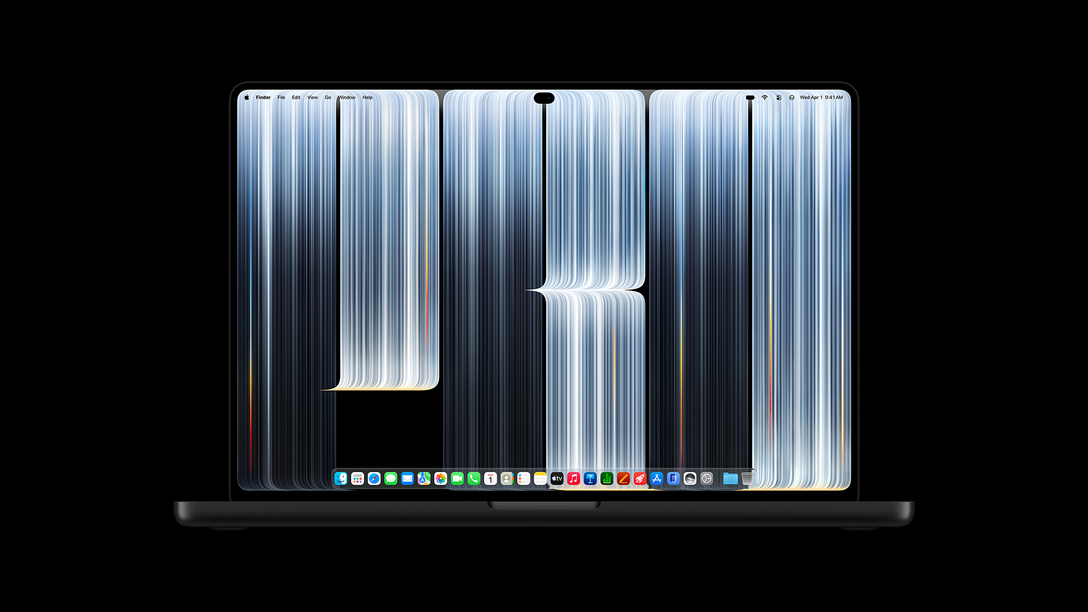Viewport: 1088px width, 612px height.
Task: Open the App Store
Action: click(x=657, y=479)
